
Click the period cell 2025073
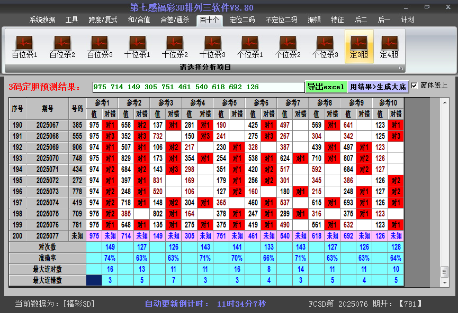pyautogui.click(x=48, y=192)
